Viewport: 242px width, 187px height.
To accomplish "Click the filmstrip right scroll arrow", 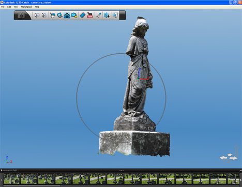I will [x=240, y=180].
